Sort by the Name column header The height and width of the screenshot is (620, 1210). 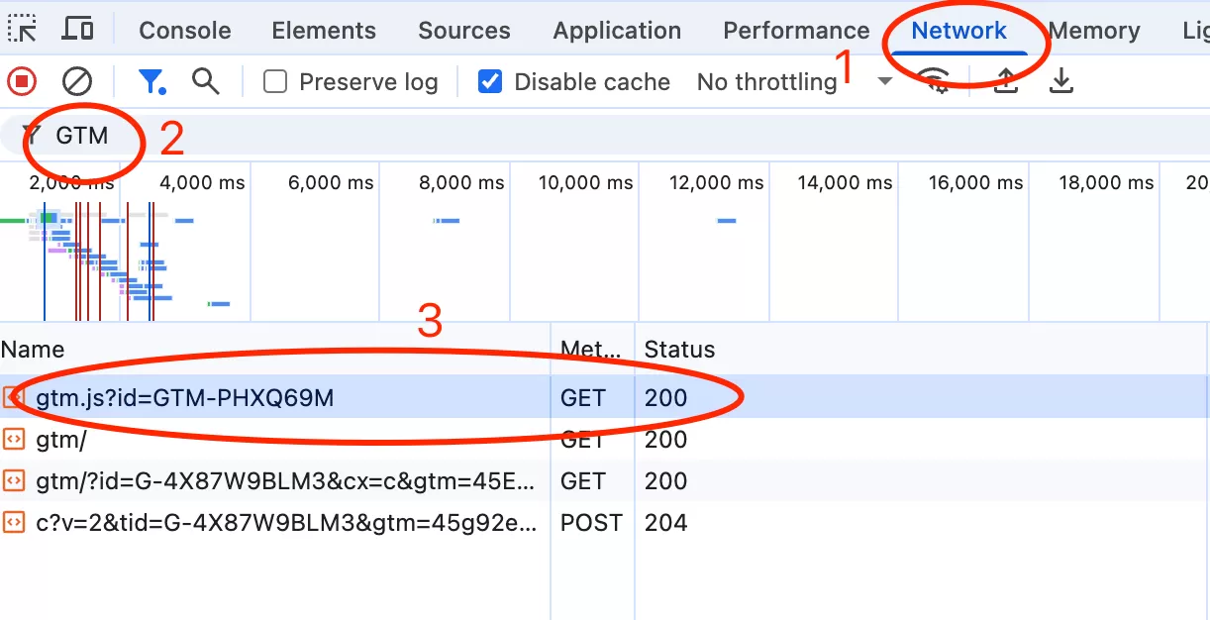click(x=275, y=349)
